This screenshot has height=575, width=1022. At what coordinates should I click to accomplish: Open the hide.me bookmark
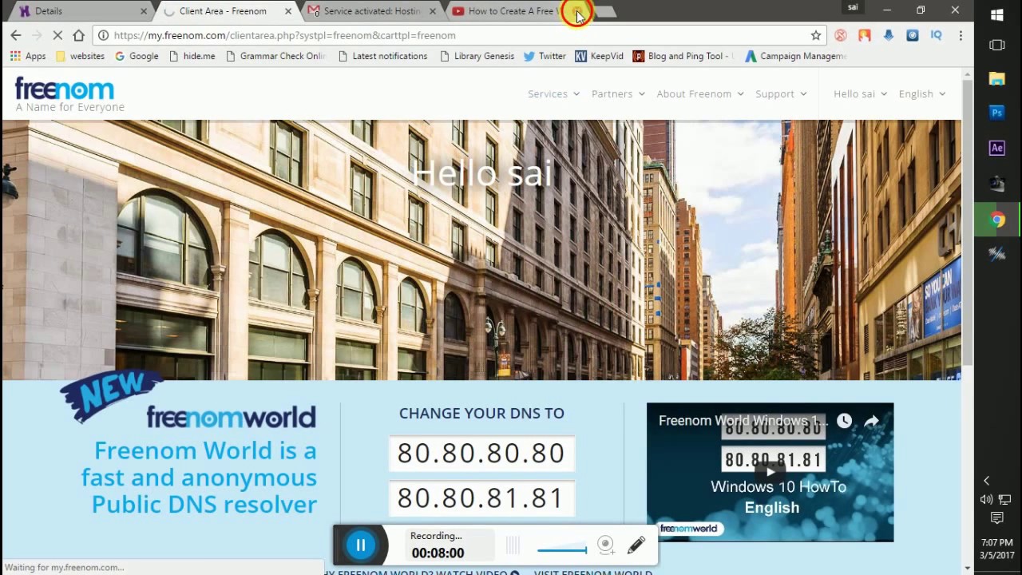[192, 56]
